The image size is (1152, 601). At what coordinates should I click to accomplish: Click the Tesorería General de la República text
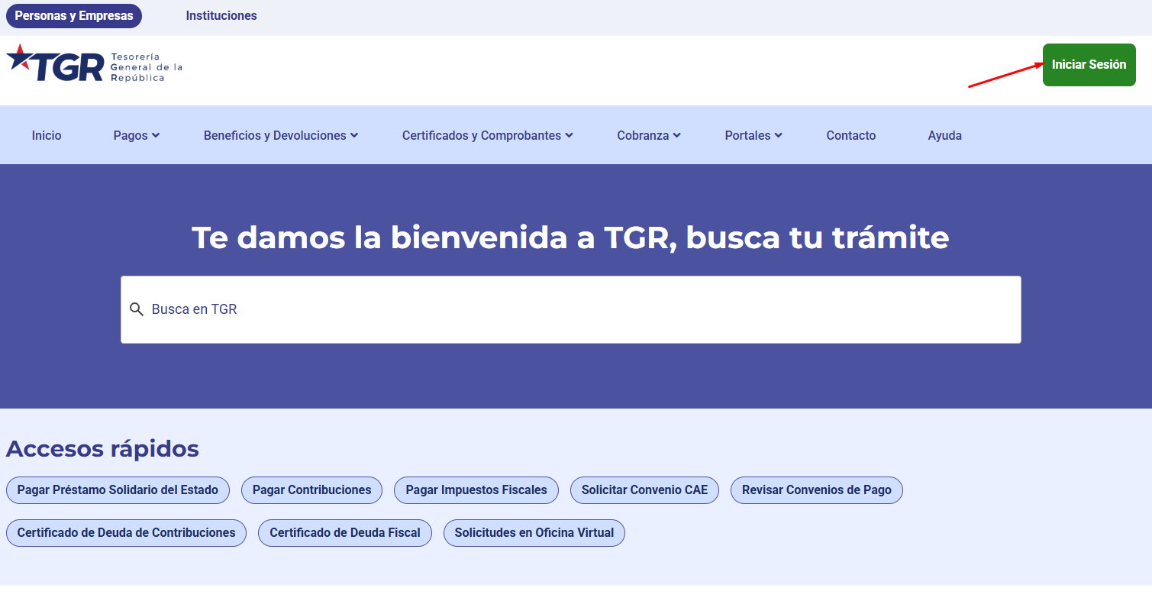pos(147,67)
